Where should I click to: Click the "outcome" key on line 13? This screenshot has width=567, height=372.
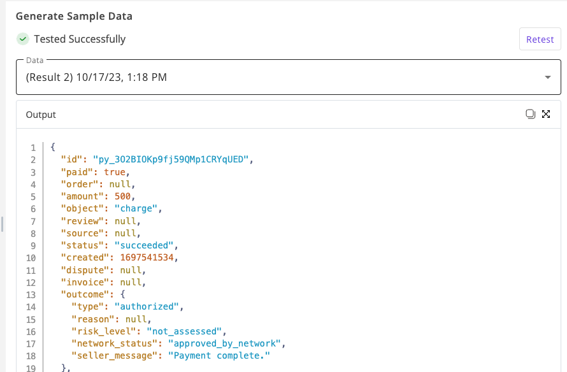coord(85,294)
